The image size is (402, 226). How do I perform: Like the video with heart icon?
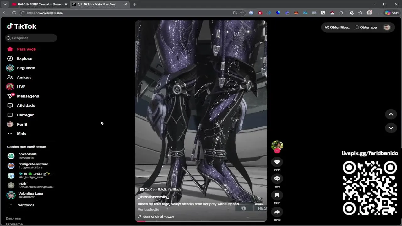click(277, 162)
